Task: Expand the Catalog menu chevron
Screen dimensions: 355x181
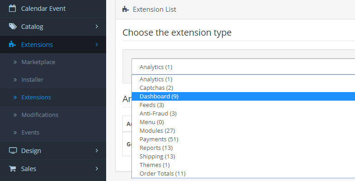Action: (x=97, y=27)
